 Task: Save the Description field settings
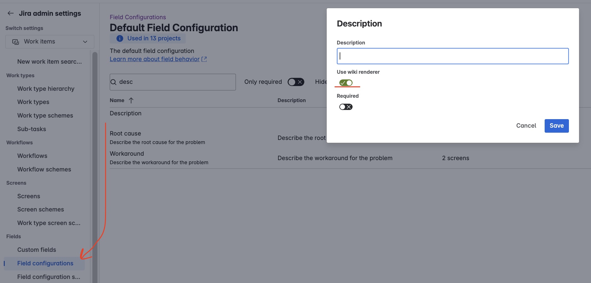coord(556,125)
